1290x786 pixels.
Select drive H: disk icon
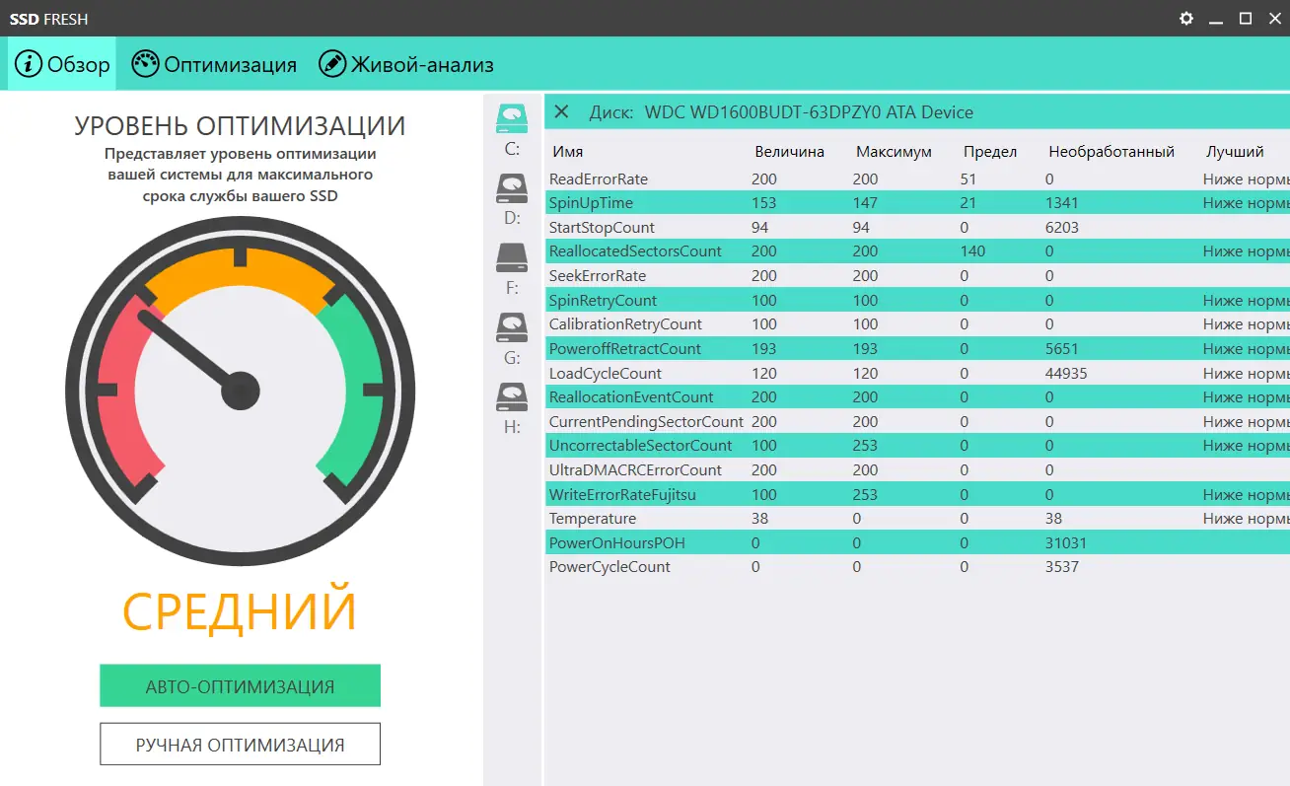(512, 396)
